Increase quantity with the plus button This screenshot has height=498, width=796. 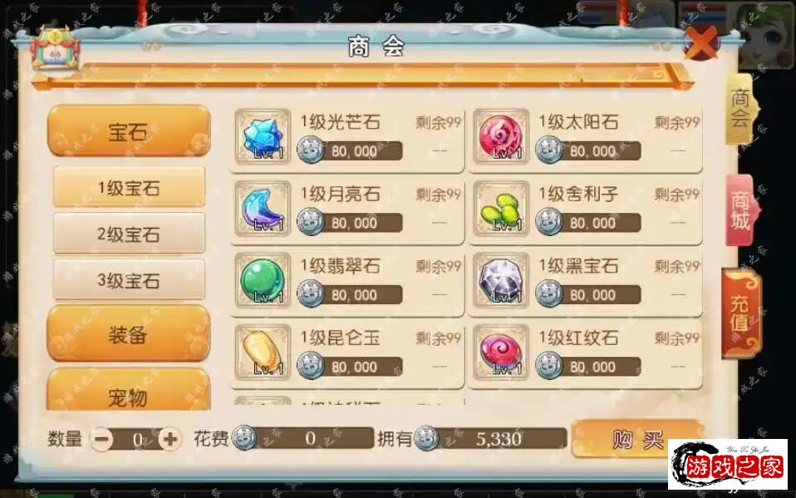(170, 438)
